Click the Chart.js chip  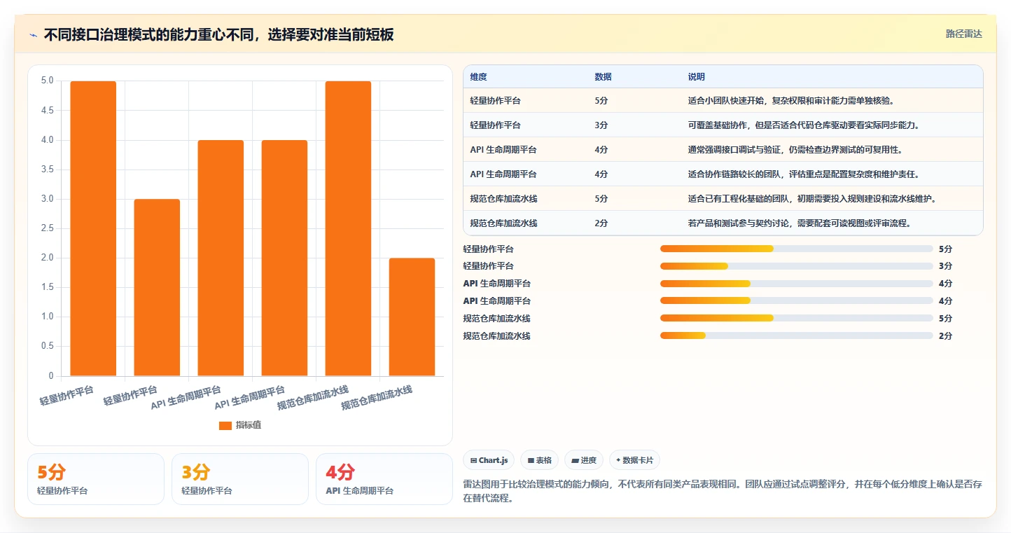click(489, 460)
